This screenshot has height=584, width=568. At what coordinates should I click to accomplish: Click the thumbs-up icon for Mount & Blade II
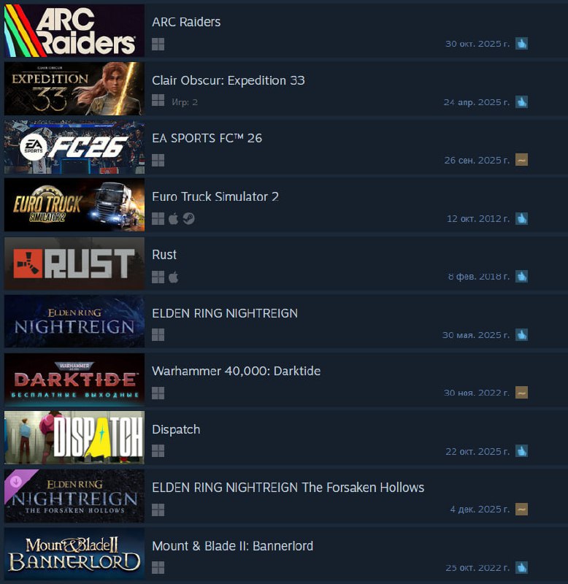[521, 567]
